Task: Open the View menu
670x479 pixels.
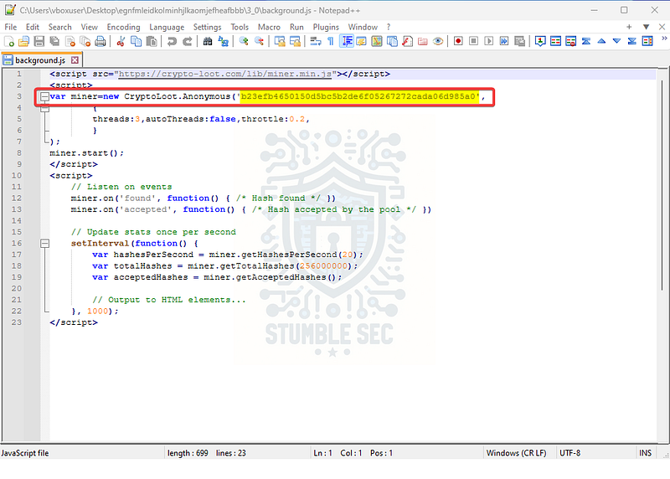Action: pyautogui.click(x=90, y=27)
